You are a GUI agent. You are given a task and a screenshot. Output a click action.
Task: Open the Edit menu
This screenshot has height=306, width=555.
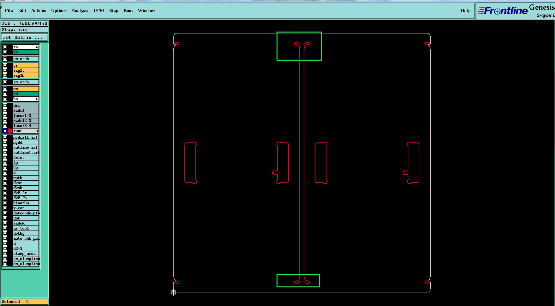(x=22, y=10)
